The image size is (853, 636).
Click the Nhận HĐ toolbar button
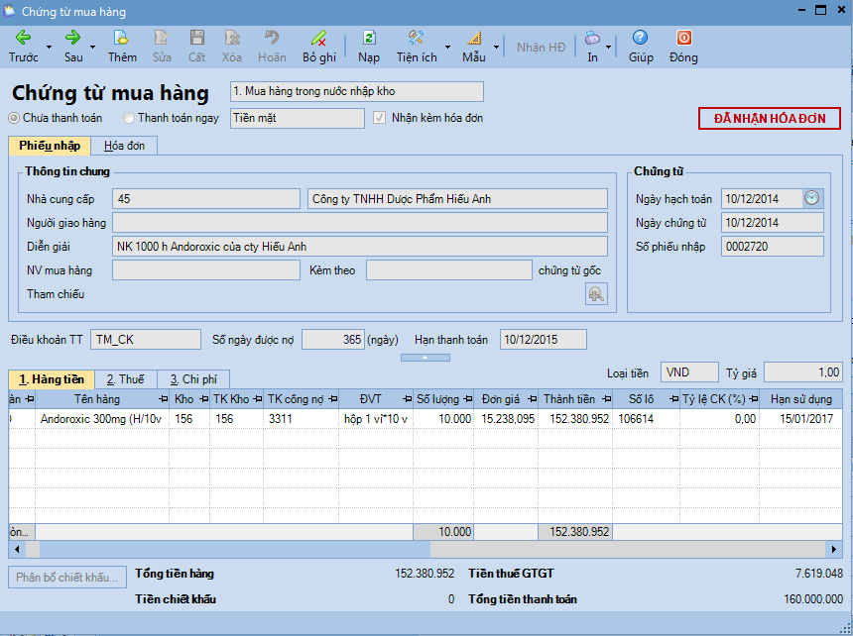(542, 48)
